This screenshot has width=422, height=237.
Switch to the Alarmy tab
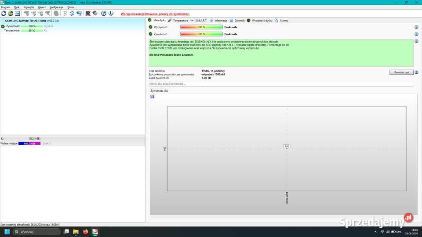281,21
